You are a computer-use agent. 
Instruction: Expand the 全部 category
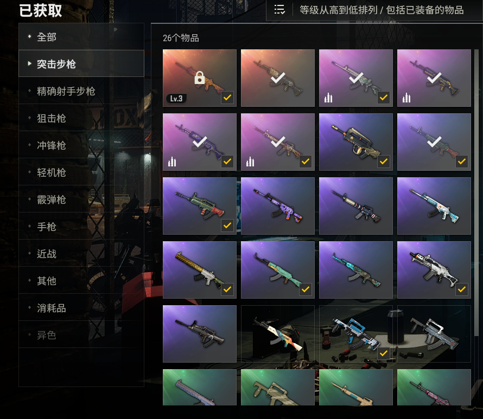point(81,37)
